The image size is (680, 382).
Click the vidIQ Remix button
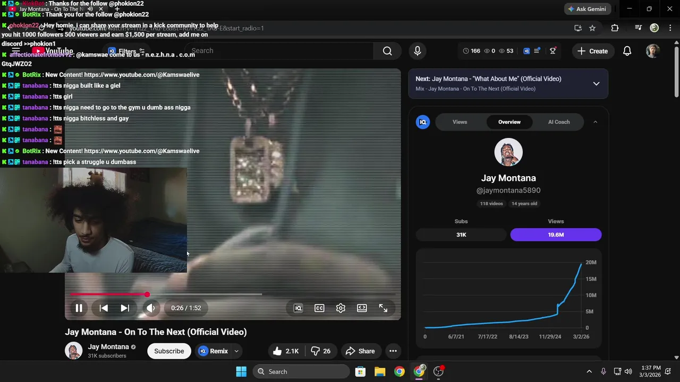(x=213, y=351)
